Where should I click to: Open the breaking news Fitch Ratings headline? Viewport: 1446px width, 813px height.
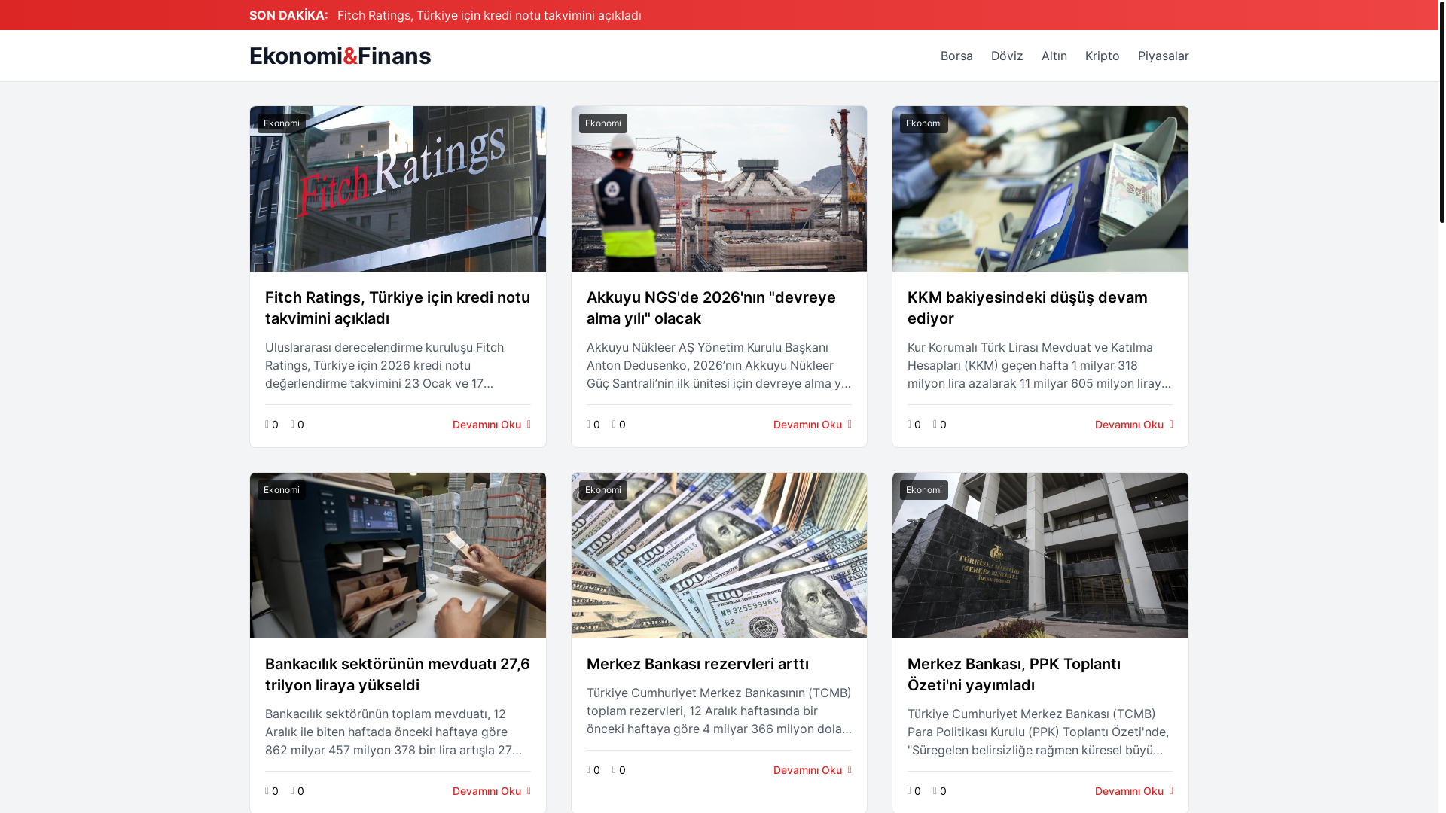coord(490,15)
